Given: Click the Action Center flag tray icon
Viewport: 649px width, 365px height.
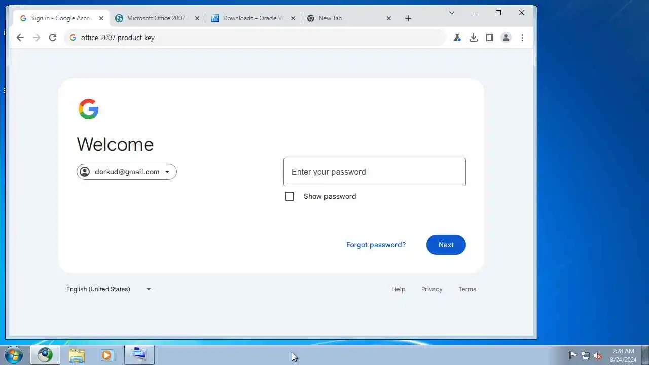Looking at the screenshot, I should (x=573, y=355).
